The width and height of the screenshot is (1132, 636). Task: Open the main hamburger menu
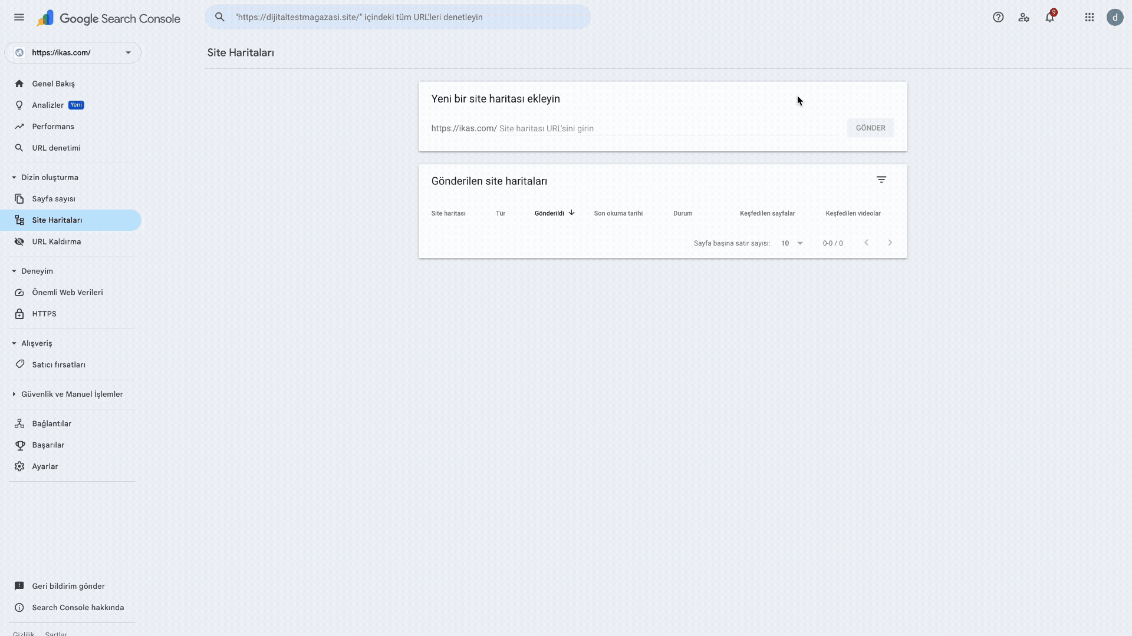pos(19,18)
